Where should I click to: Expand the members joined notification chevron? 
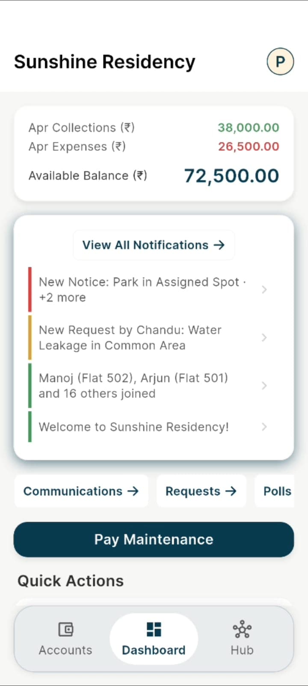point(264,386)
